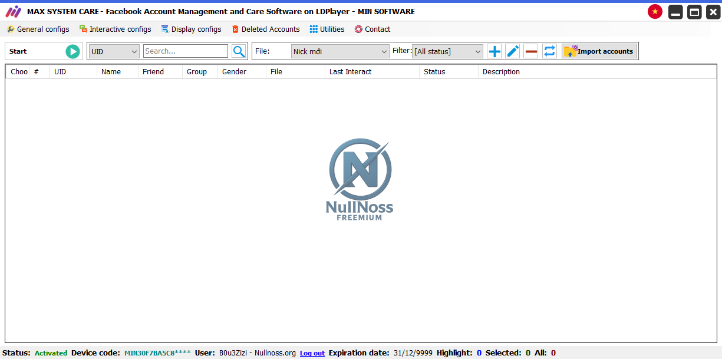Viewport: 722px width, 359px height.
Task: Open the Interactive configs menu
Action: (x=116, y=29)
